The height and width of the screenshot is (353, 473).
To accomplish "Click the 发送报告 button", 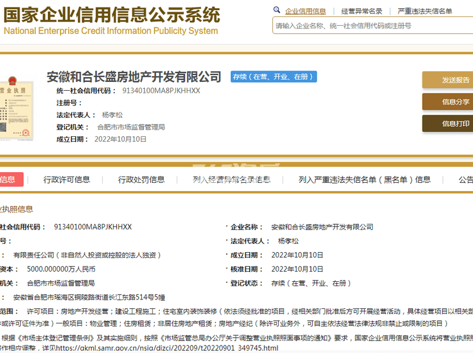I will tap(449, 80).
